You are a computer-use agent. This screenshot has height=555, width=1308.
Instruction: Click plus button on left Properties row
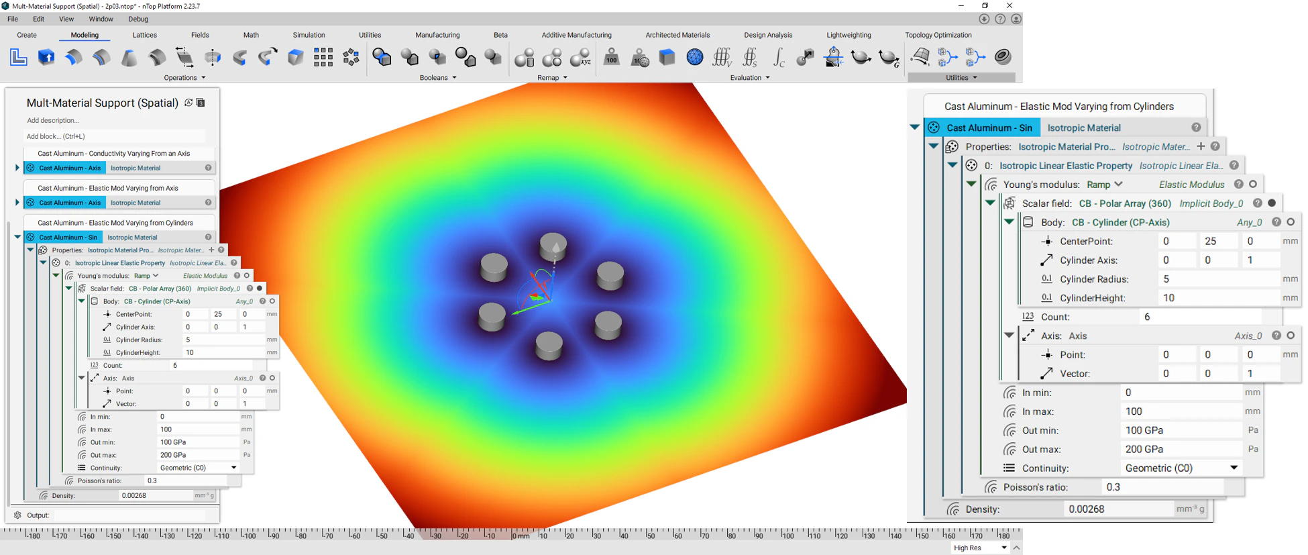pyautogui.click(x=211, y=250)
